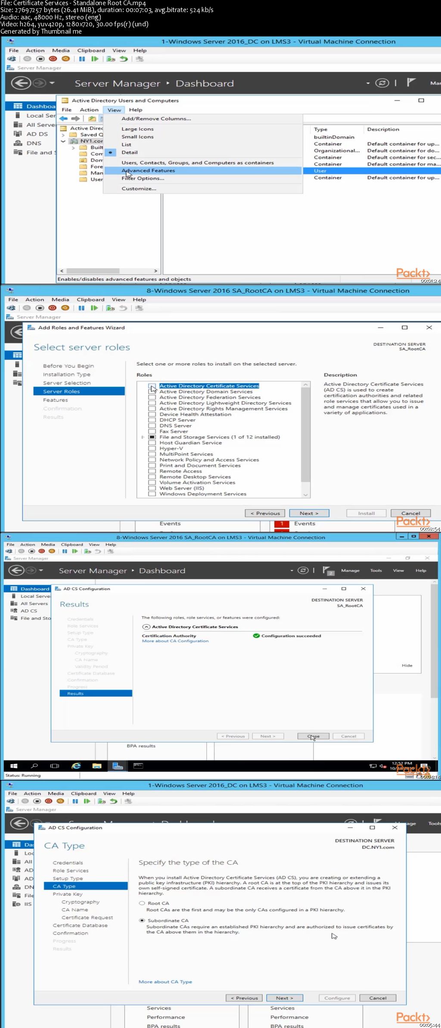This screenshot has width=441, height=1028.
Task: Select Subordinate CA radio button
Action: (142, 920)
